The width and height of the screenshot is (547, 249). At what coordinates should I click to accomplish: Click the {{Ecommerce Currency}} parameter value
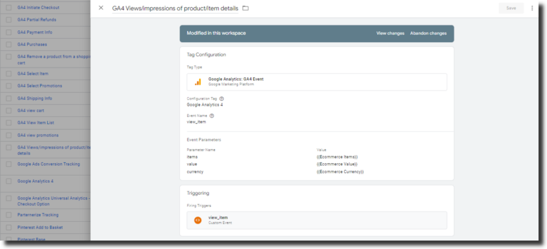[x=340, y=172]
